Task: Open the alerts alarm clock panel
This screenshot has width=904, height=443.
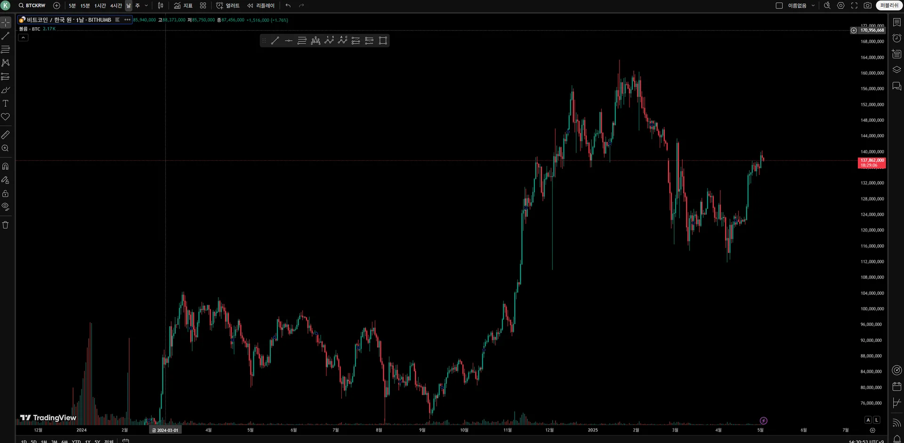Action: pos(897,38)
